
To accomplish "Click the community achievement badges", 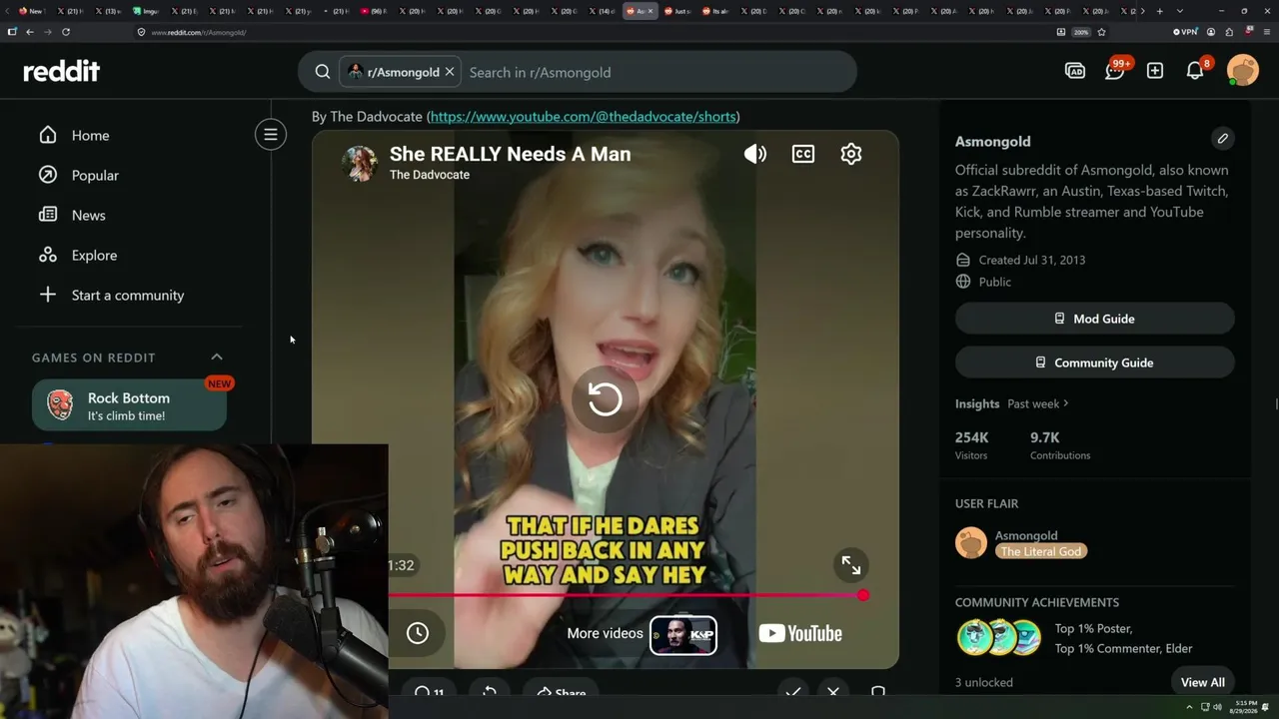I will [999, 637].
